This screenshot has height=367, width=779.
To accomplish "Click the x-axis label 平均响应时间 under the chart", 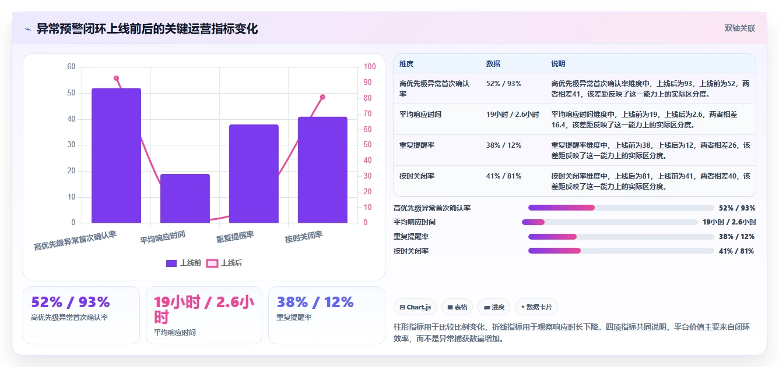I will 163,238.
